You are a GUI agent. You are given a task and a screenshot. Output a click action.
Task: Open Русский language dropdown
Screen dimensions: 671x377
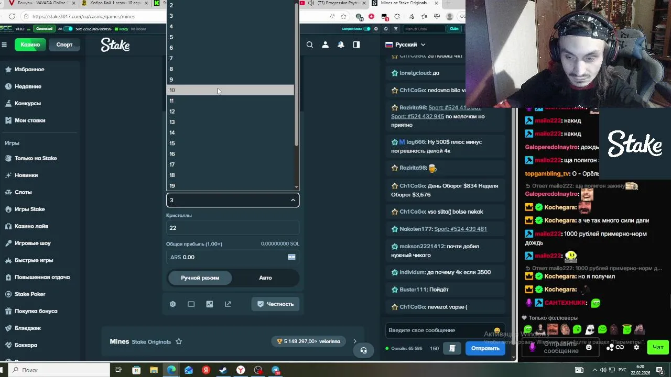405,45
